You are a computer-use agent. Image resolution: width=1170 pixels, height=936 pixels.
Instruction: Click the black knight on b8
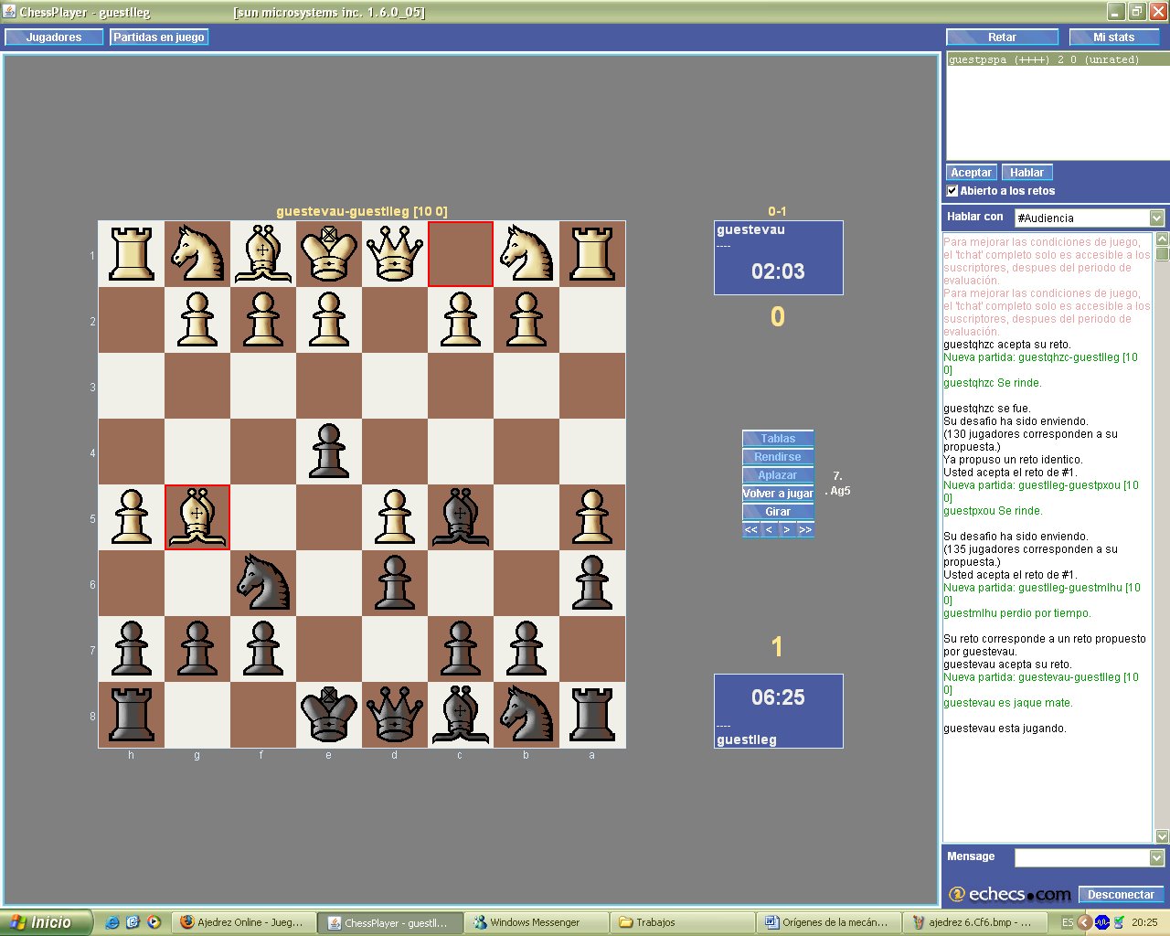[x=526, y=715]
